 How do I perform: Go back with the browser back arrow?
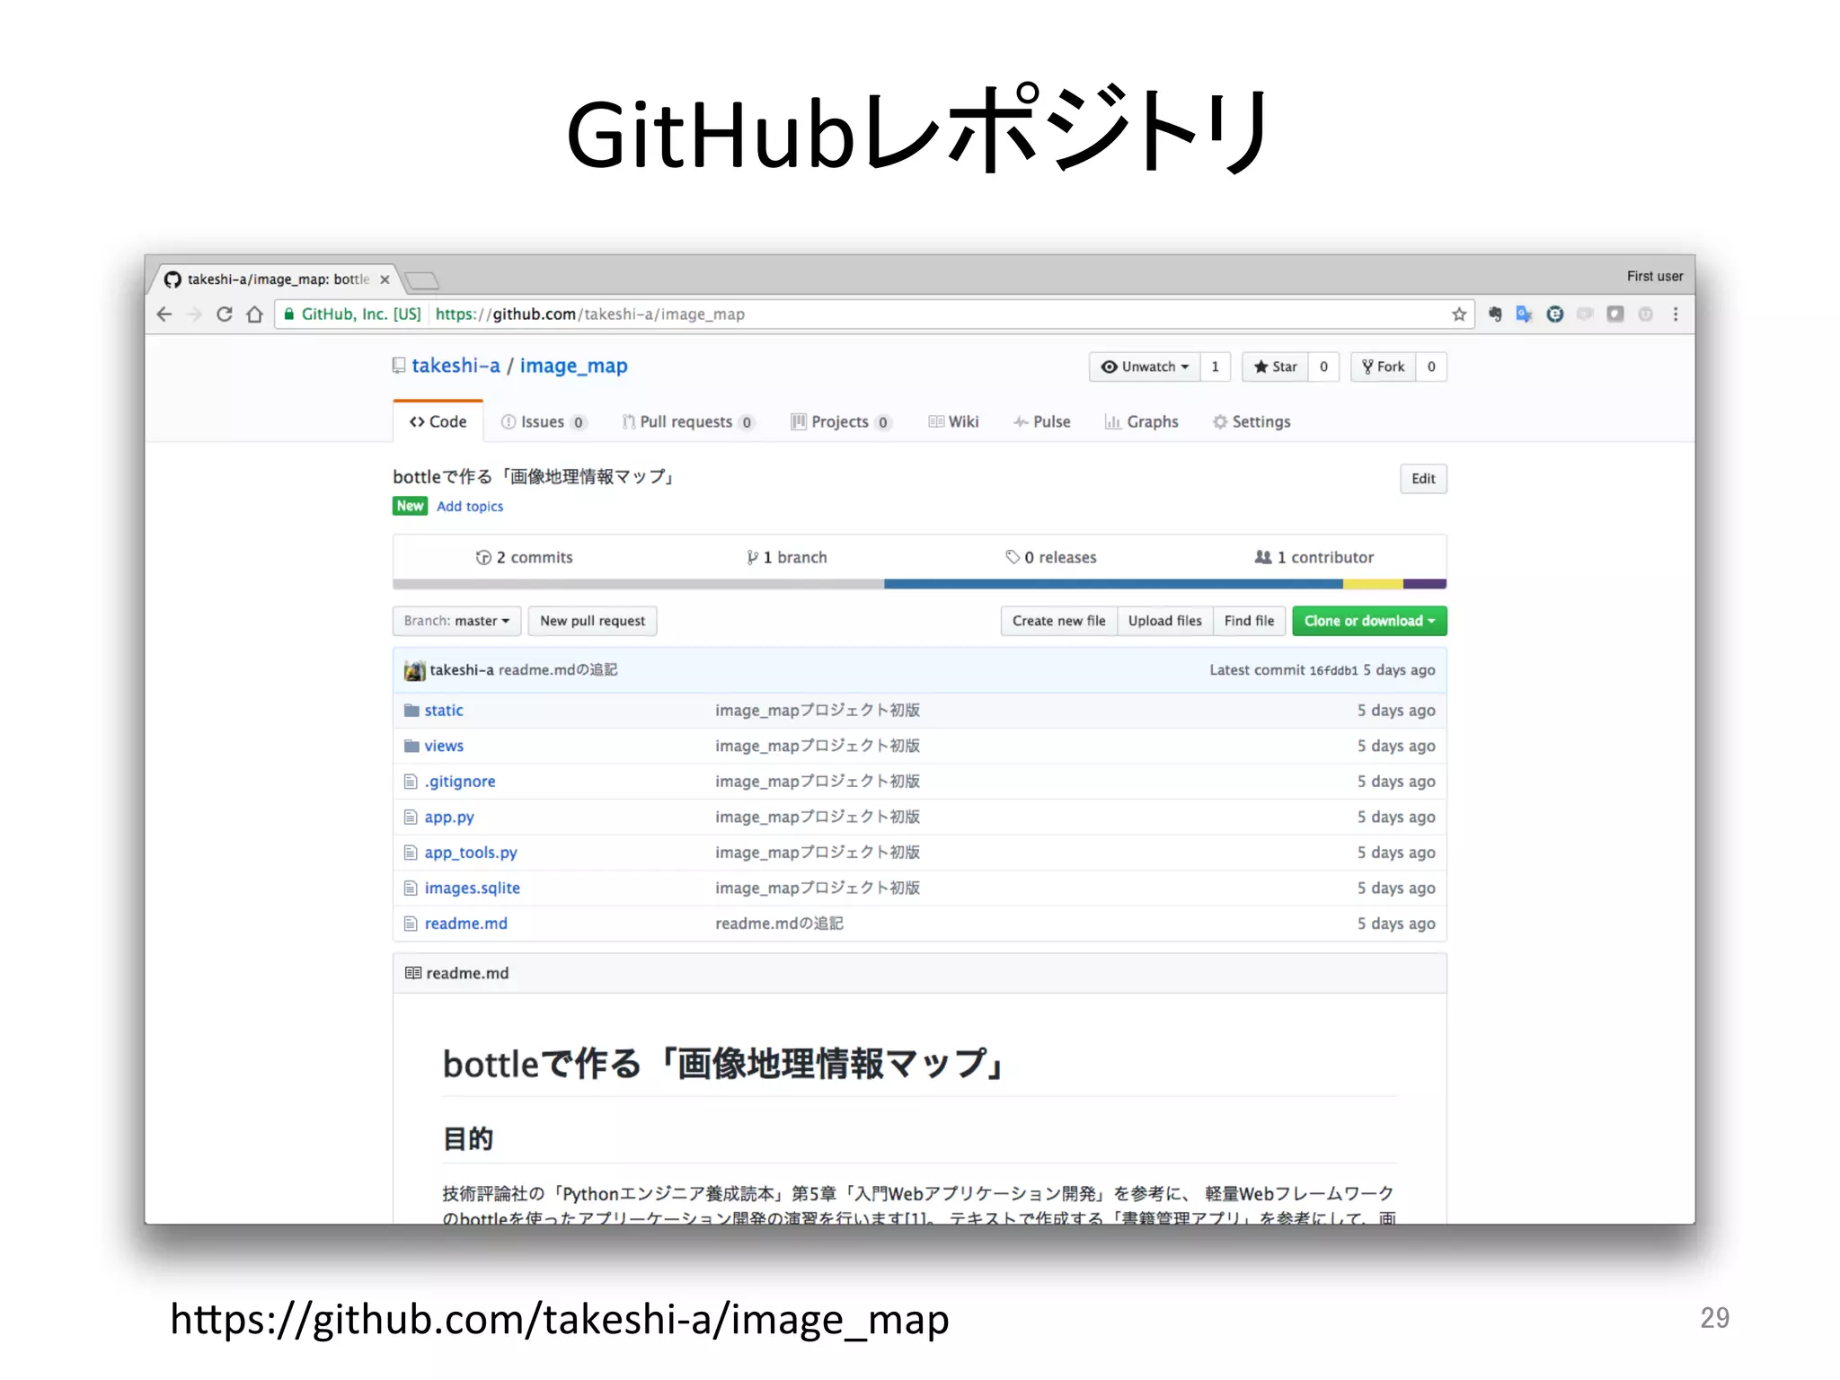click(164, 314)
